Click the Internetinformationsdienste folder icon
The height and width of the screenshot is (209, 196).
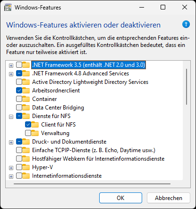(26, 176)
